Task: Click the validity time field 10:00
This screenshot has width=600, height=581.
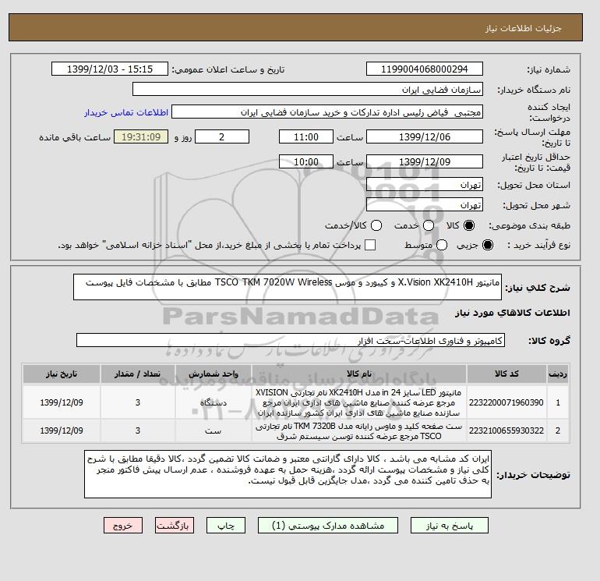Action: (x=306, y=161)
